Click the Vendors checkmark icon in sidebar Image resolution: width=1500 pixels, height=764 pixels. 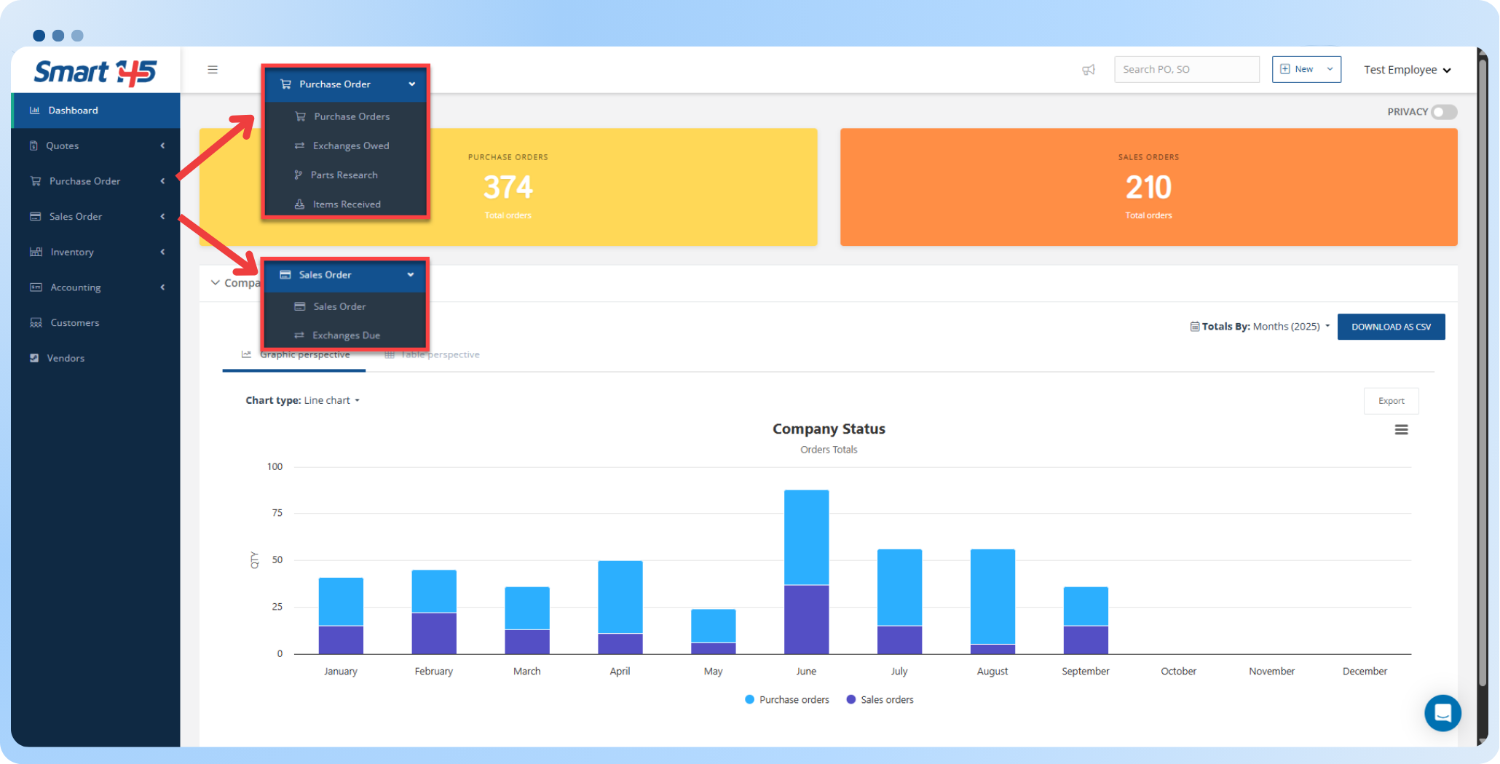34,358
